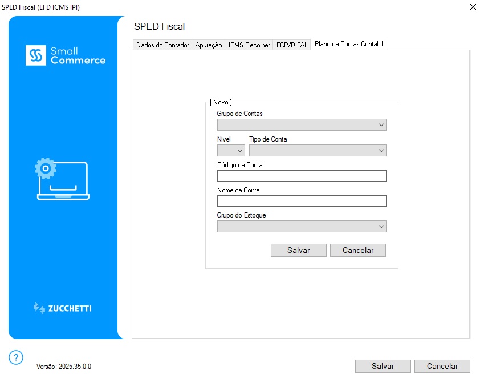Open the Nível dropdown
This screenshot has height=374, width=480.
(x=231, y=151)
